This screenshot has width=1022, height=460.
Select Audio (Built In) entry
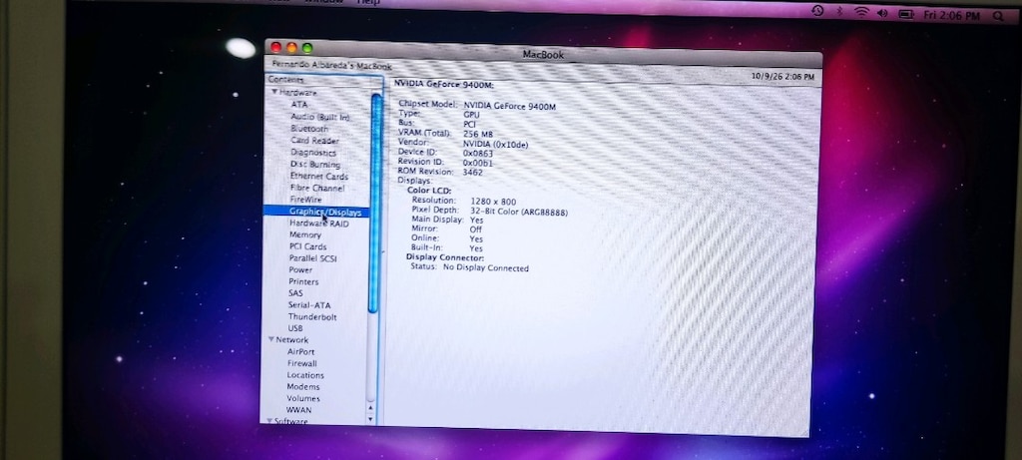320,117
